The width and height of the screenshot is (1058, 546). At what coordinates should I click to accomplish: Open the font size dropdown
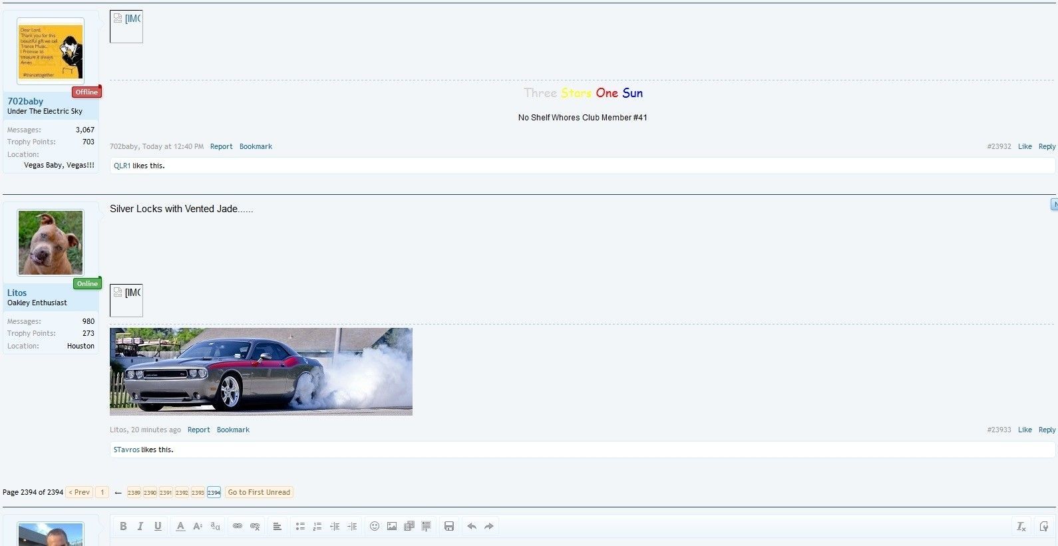tap(198, 526)
